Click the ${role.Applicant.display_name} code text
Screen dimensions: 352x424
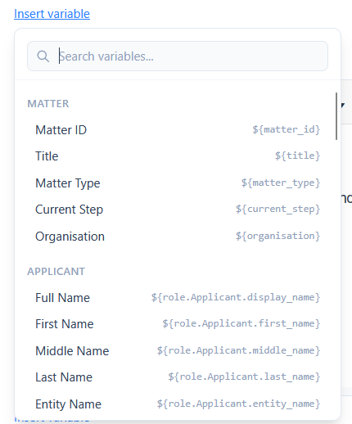(236, 297)
